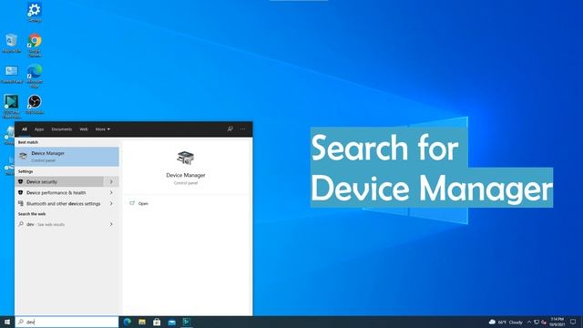Open the search panel options ellipsis
This screenshot has height=328, width=583.
click(x=243, y=129)
